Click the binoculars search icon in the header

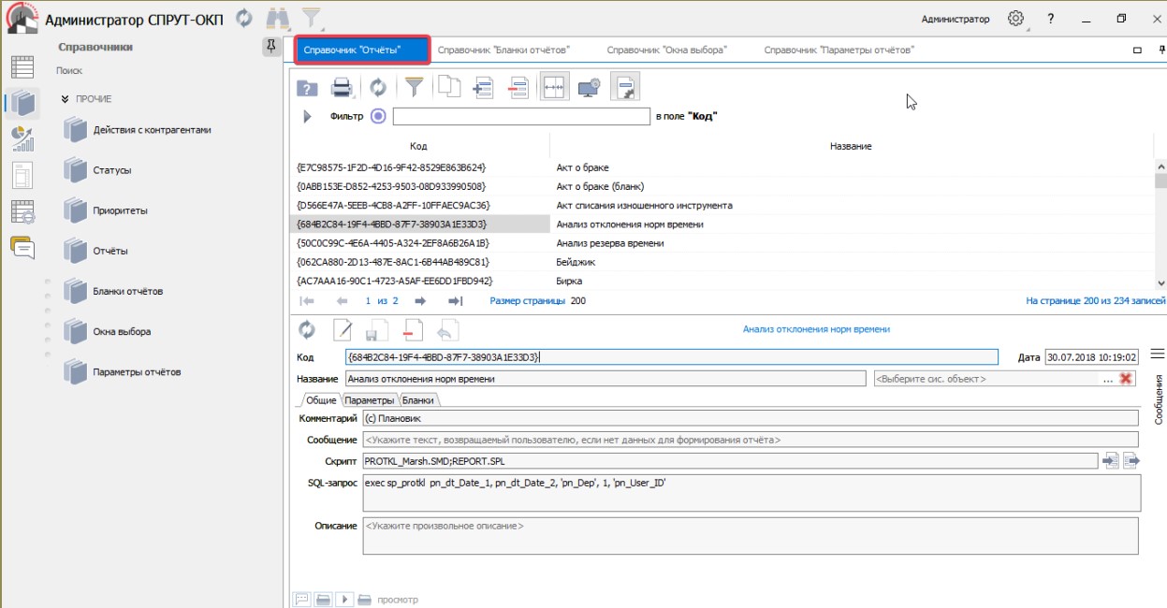(277, 19)
